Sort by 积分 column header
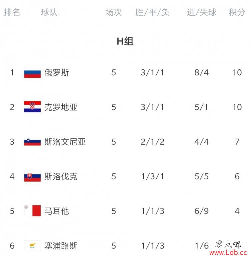The height and width of the screenshot is (256, 250). tap(237, 12)
